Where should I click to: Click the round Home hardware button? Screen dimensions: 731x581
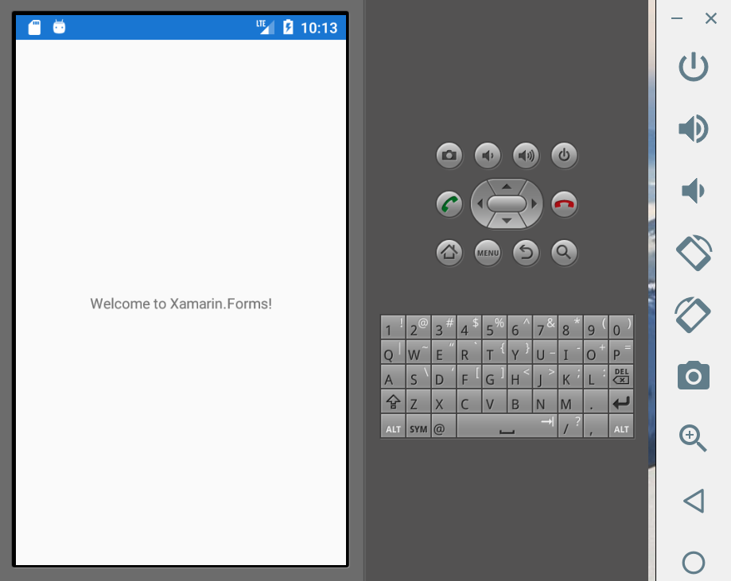tap(449, 253)
